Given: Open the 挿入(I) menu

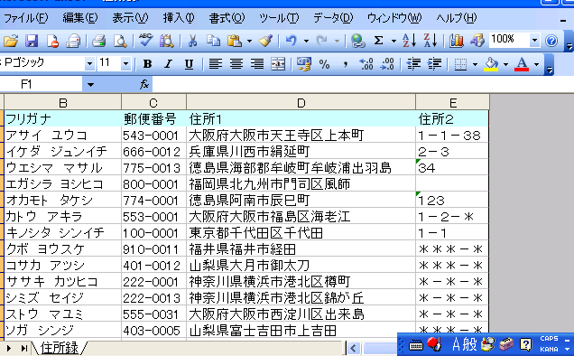Looking at the screenshot, I should [x=179, y=18].
